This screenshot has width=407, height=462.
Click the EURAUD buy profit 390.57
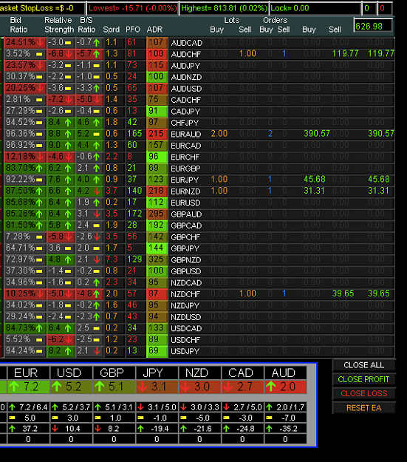tap(317, 134)
